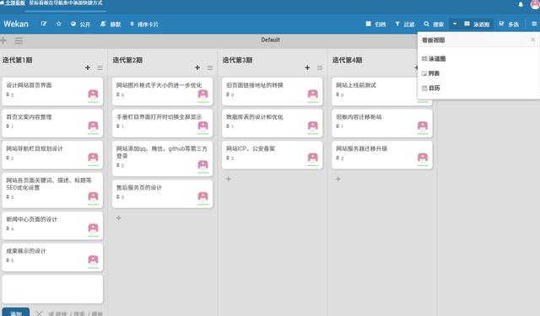540x316 pixels.
Task: Click member avatar on 旧页面链接地址的转换 card
Action: (313, 94)
